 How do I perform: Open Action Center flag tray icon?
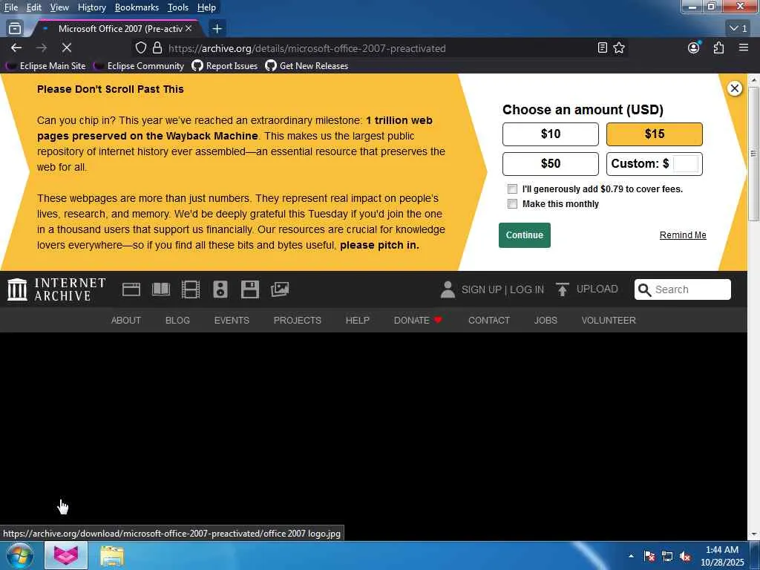(649, 557)
